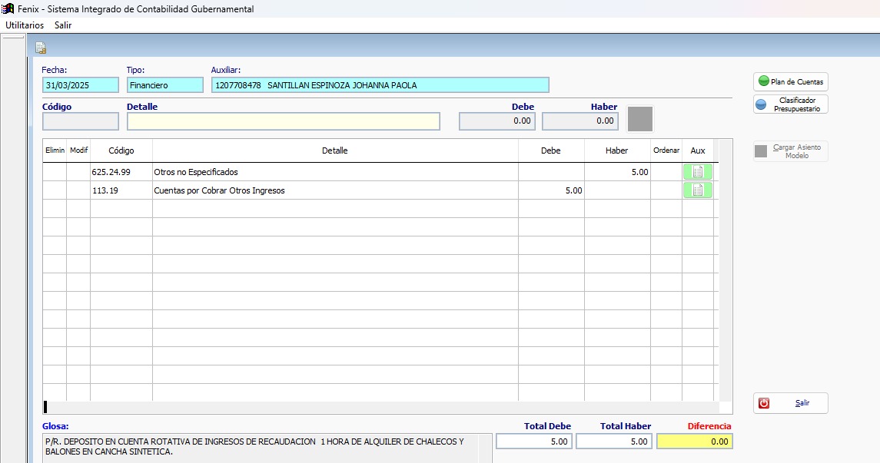Open auxiliary icon for Cuentas por Cobrar row
Viewport: 880px width, 463px height.
tap(697, 190)
